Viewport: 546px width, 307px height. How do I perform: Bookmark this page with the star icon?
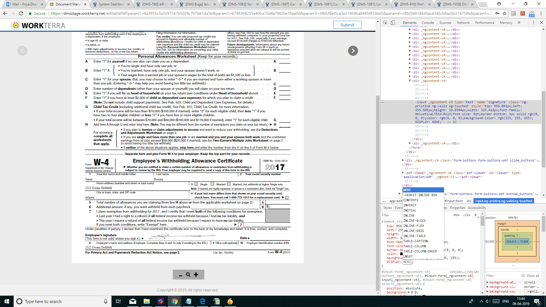coord(504,13)
